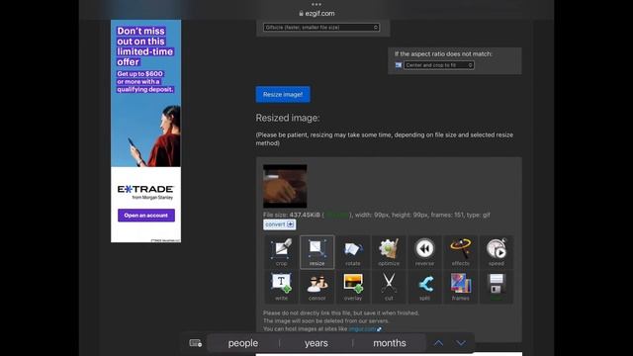The image size is (633, 356).
Task: Click the Resize image! button
Action: click(283, 95)
